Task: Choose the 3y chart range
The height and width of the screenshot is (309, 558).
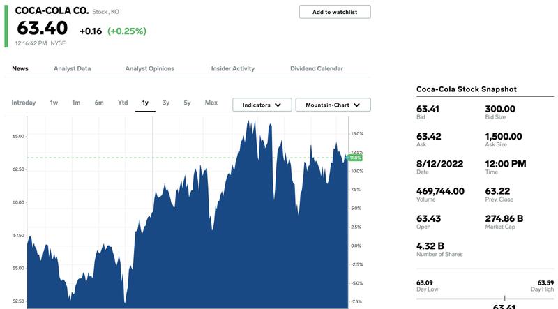Action: (x=166, y=103)
